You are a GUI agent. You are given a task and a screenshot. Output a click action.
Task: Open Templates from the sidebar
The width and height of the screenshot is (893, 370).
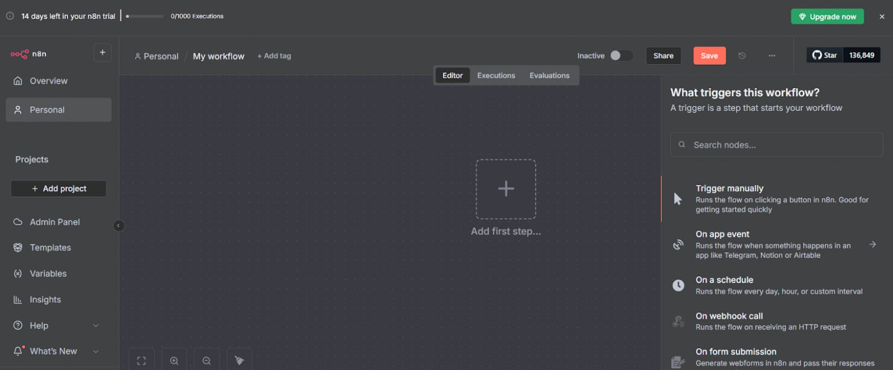58,248
